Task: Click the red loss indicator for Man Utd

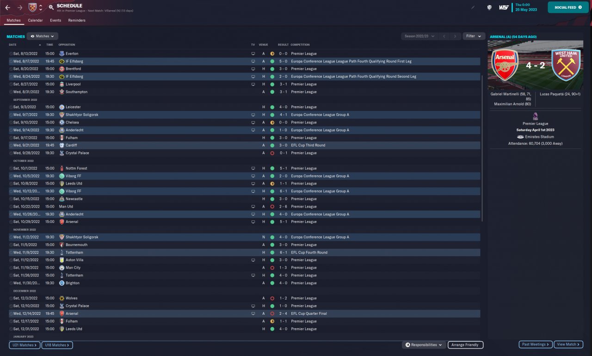Action: [272, 207]
